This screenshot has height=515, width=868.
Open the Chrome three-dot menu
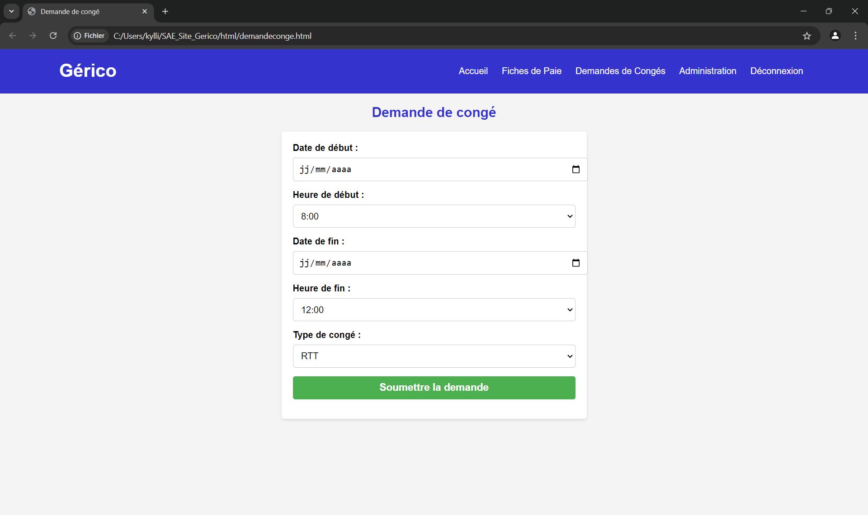pos(855,36)
